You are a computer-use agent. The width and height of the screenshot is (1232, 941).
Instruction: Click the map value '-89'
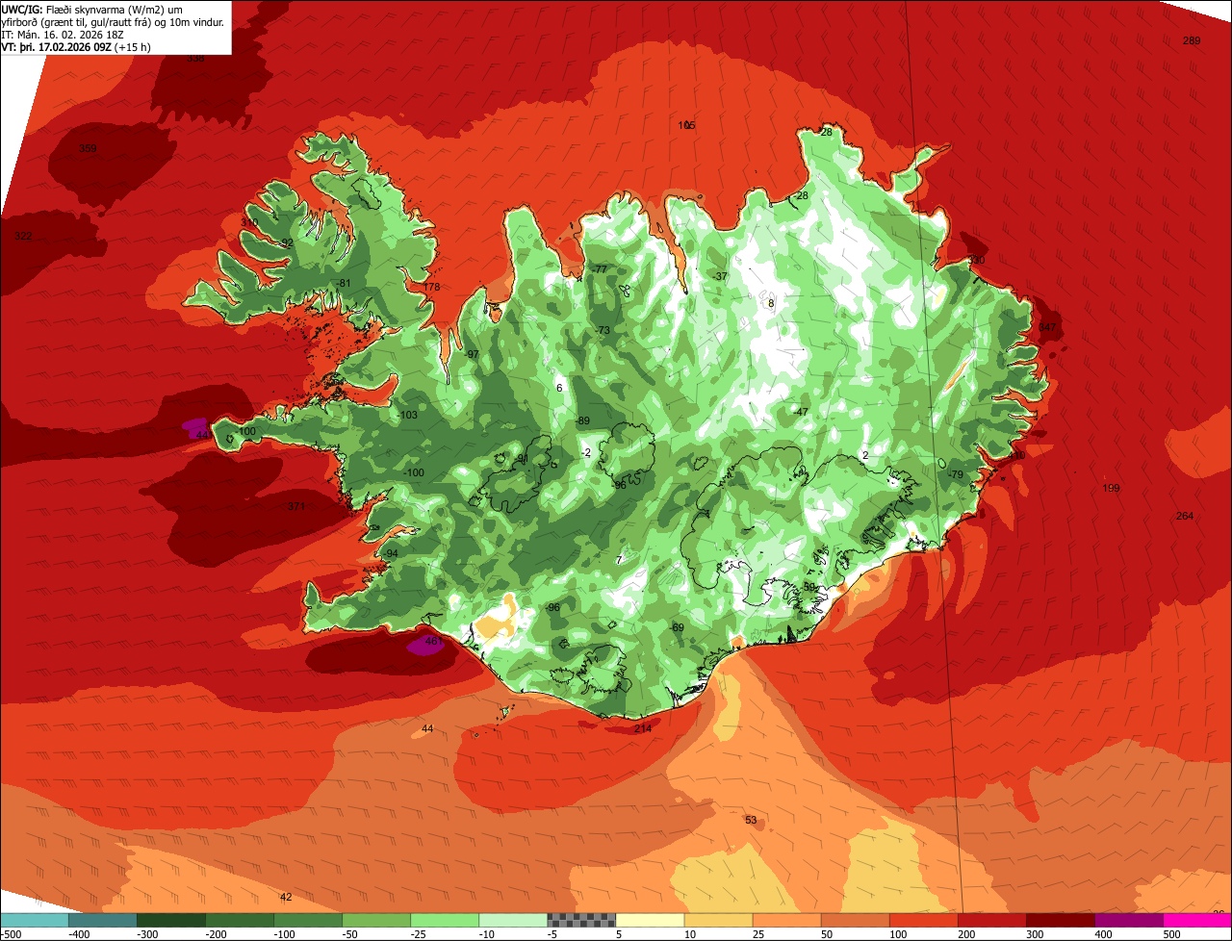[x=582, y=420]
